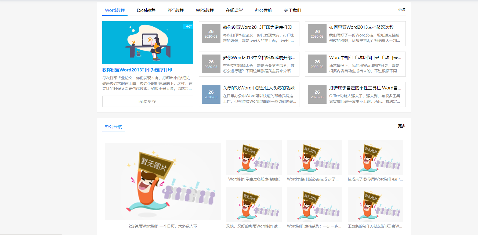Select the PPT教程 tab
478x235 pixels.
176,10
